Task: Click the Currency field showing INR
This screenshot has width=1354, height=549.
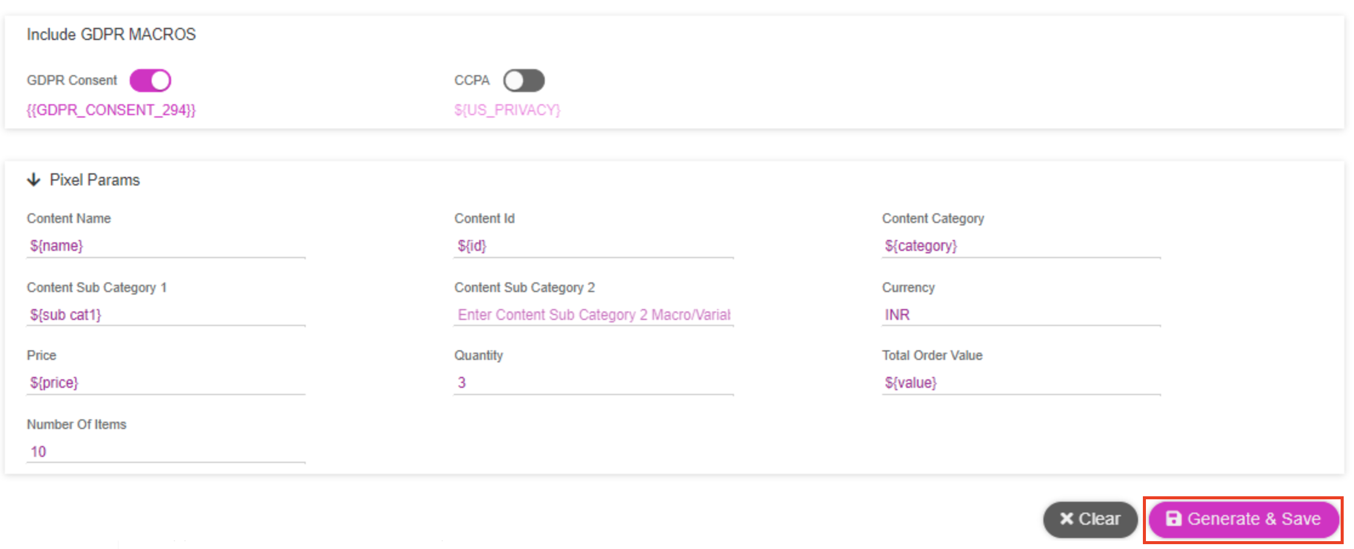Action: (x=1021, y=315)
